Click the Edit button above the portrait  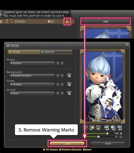[x=106, y=21]
